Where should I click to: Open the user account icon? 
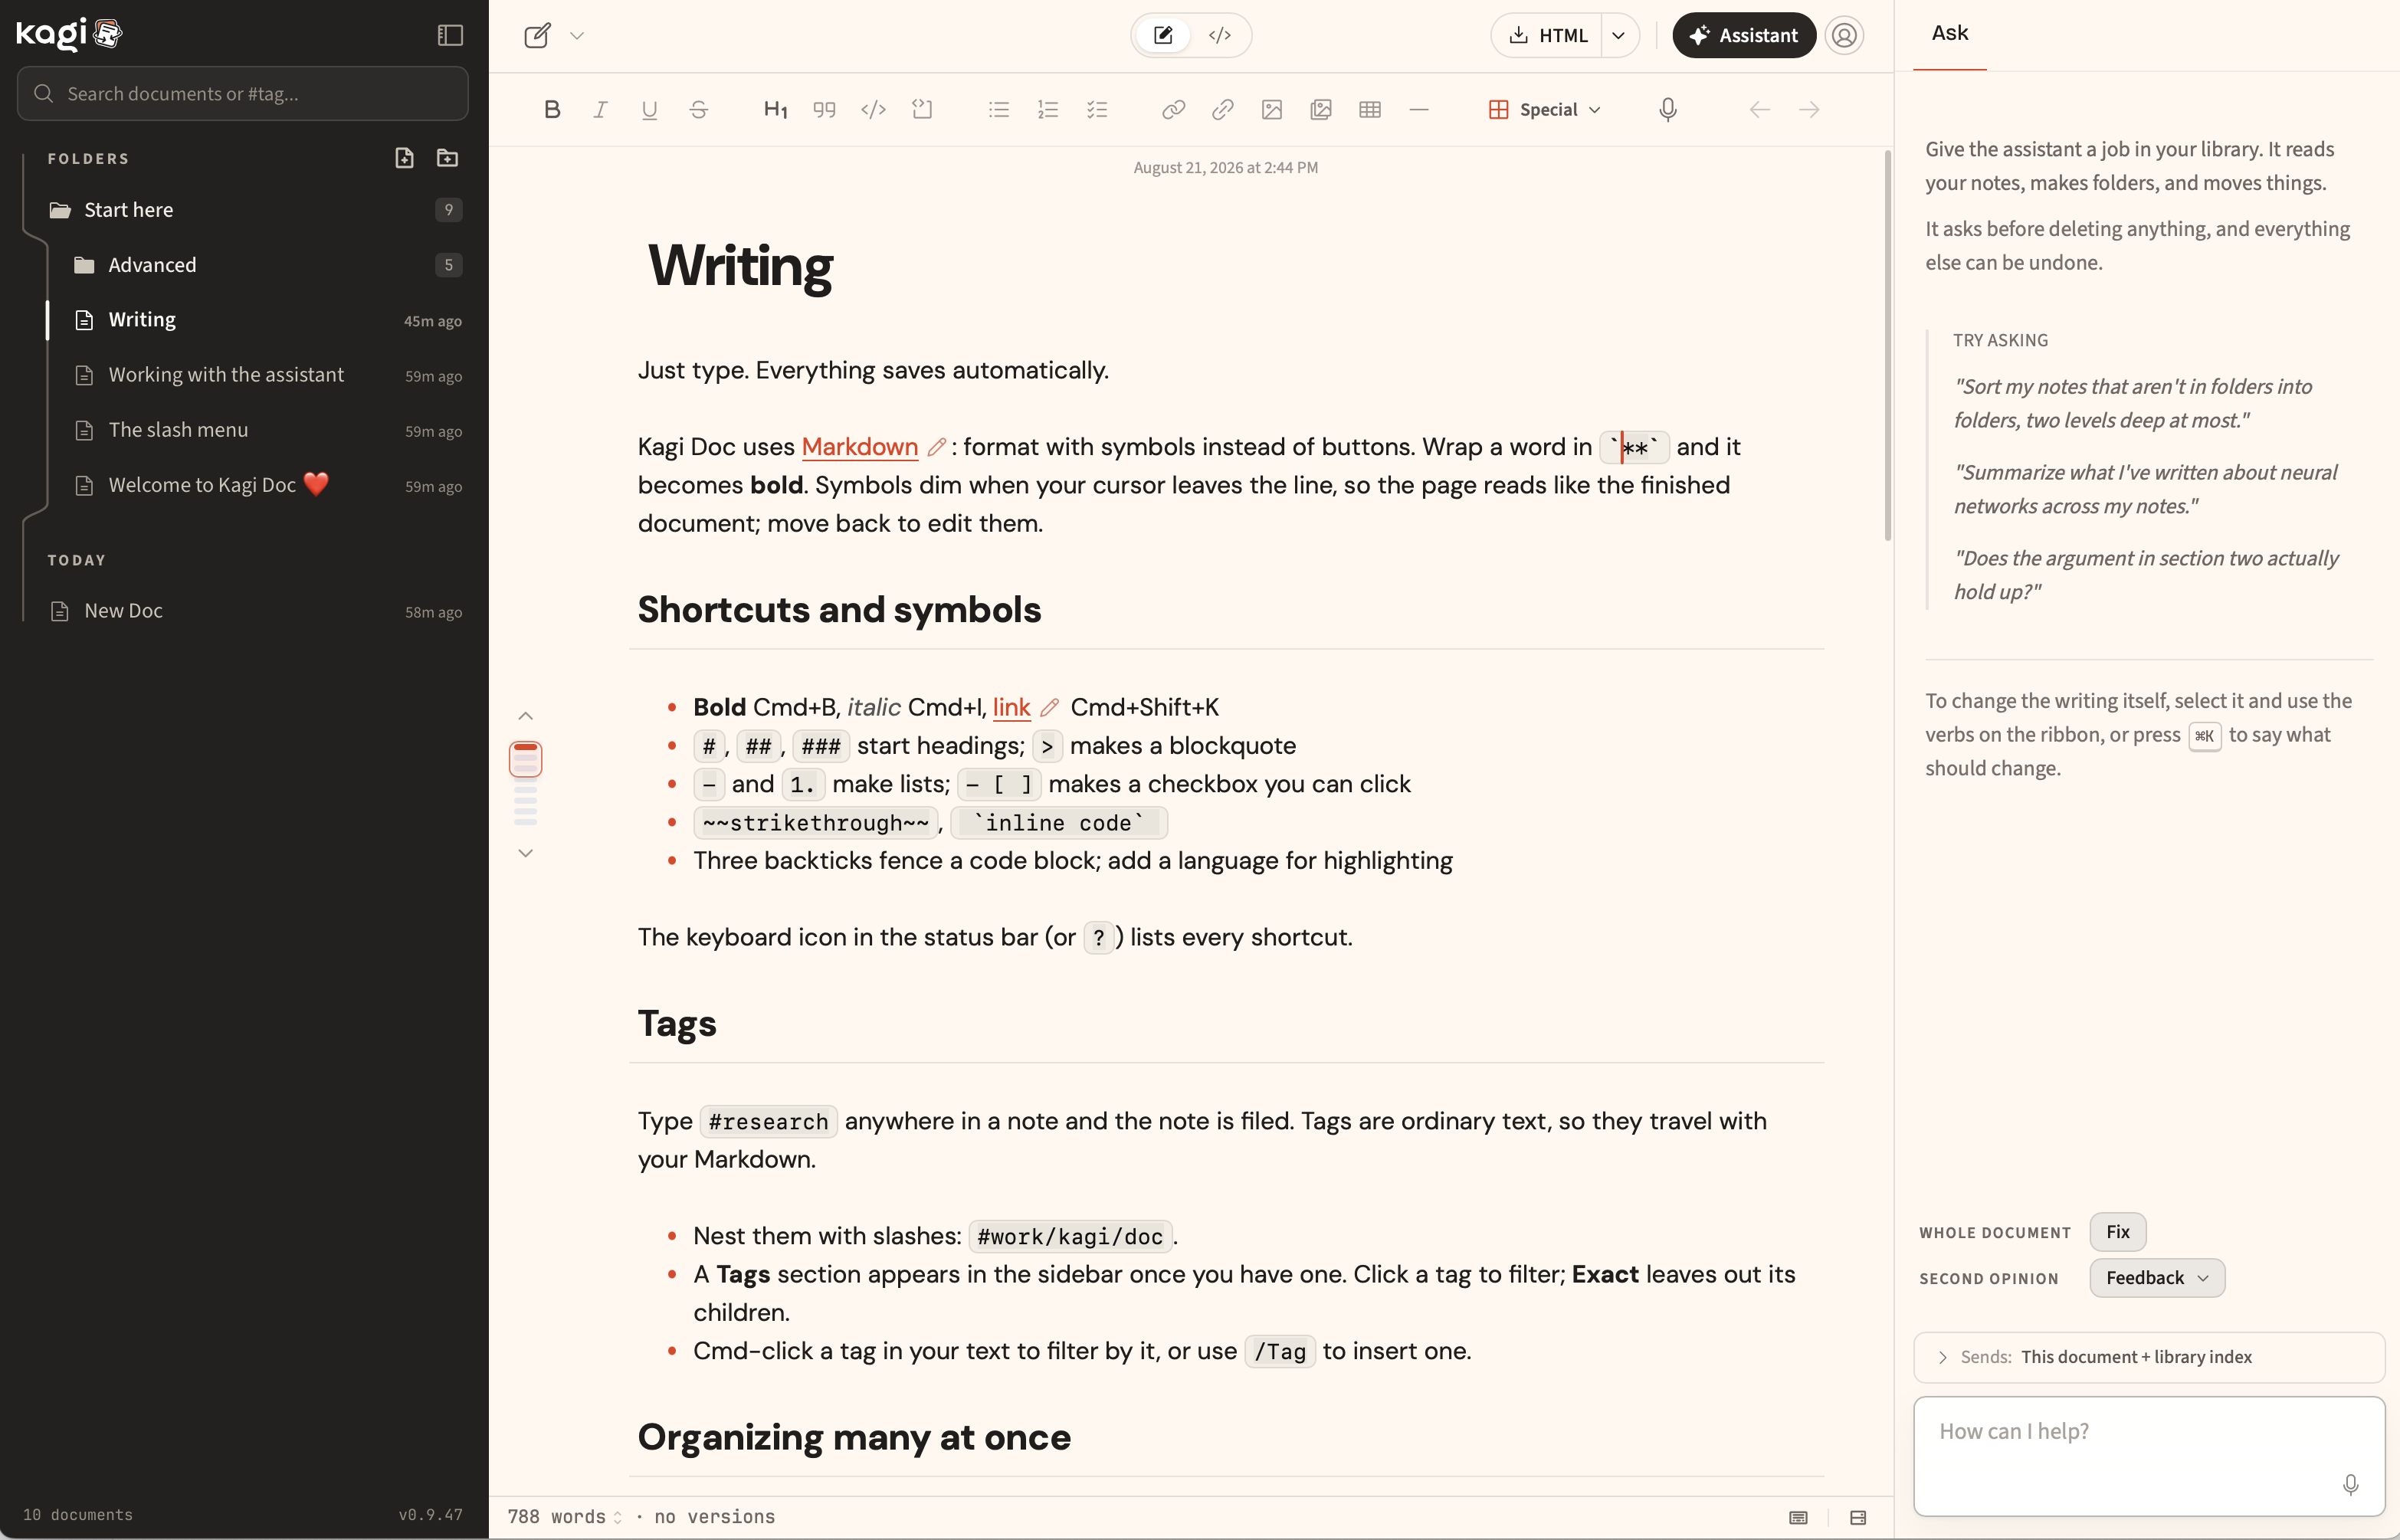[1844, 35]
